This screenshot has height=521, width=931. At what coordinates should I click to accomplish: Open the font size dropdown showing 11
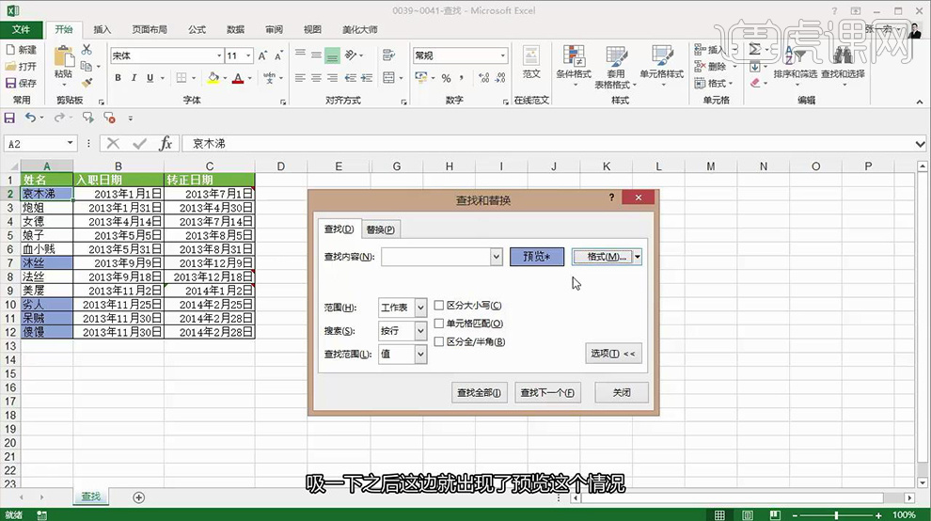[248, 55]
